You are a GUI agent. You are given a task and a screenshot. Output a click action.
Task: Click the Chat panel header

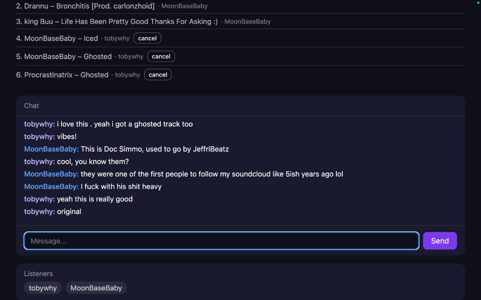tap(31, 106)
